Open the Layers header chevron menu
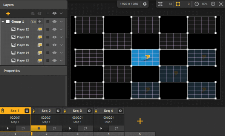The width and height of the screenshot is (225, 136). [61, 13]
